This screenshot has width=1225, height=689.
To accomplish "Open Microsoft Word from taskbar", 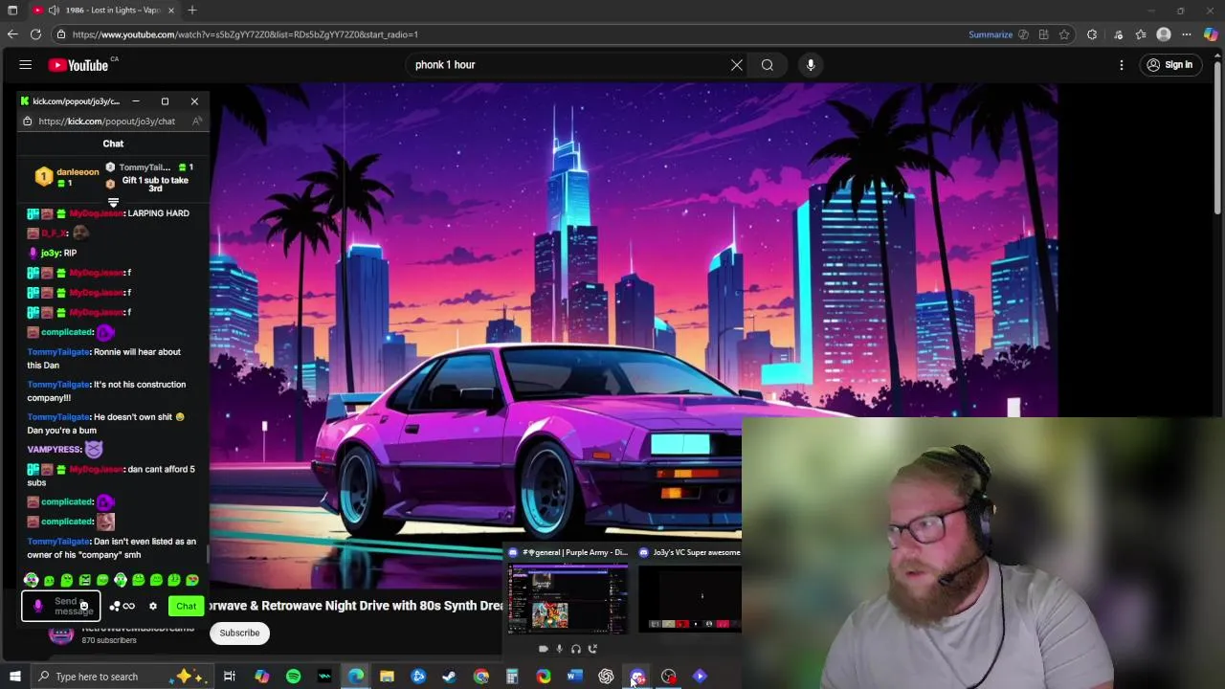I will coord(574,677).
